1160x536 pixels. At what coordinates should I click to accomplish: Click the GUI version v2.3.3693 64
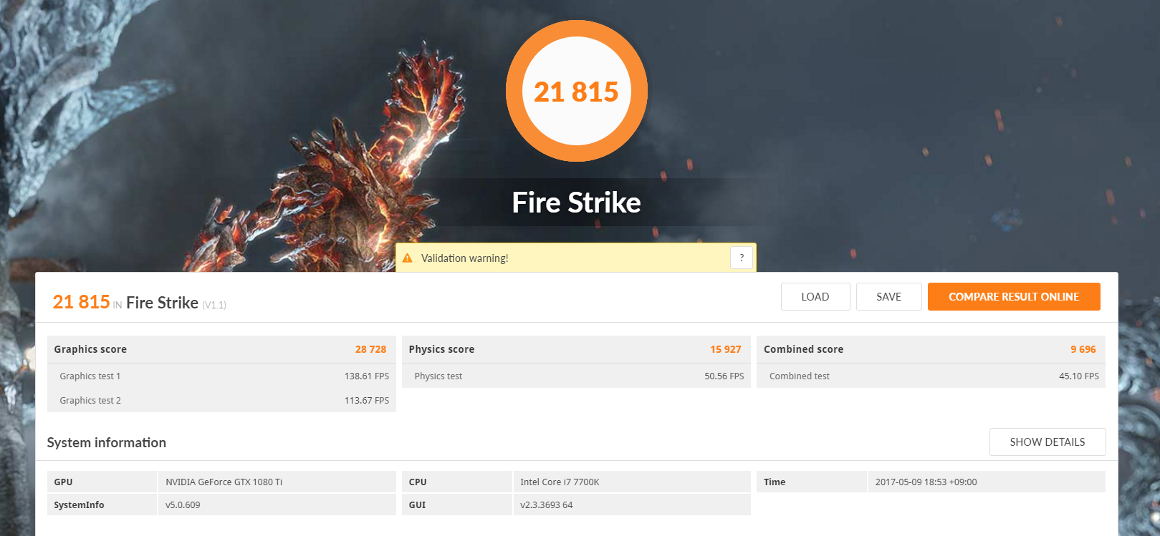pos(547,505)
